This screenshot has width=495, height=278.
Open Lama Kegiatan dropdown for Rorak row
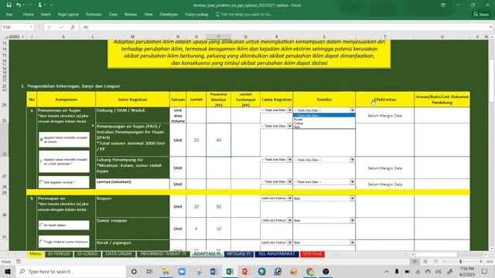[x=289, y=242]
